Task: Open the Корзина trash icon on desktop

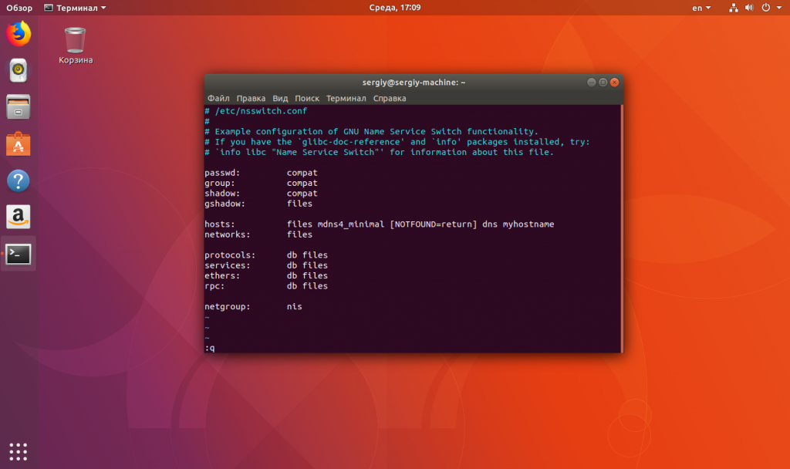Action: 75,46
